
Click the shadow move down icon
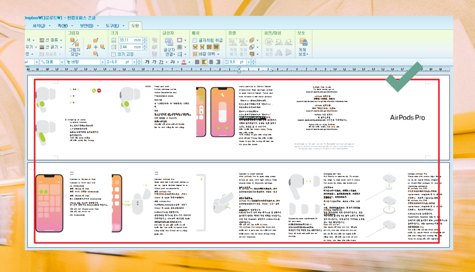(x=96, y=53)
